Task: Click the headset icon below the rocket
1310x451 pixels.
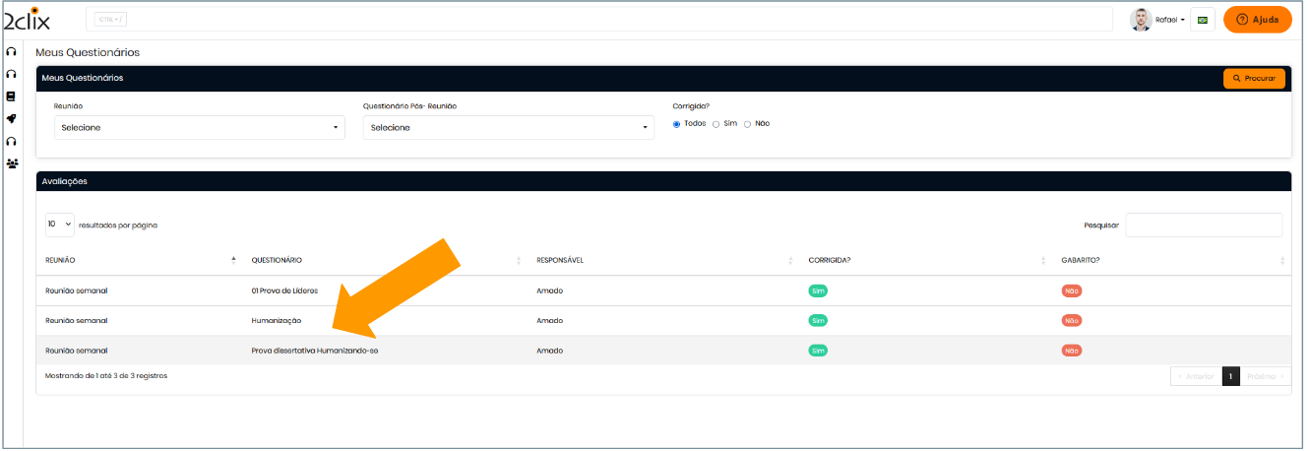Action: (x=12, y=142)
